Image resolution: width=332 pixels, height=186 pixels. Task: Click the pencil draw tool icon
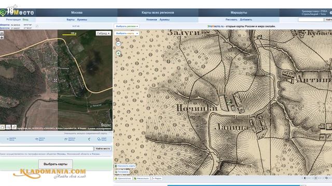point(14,127)
